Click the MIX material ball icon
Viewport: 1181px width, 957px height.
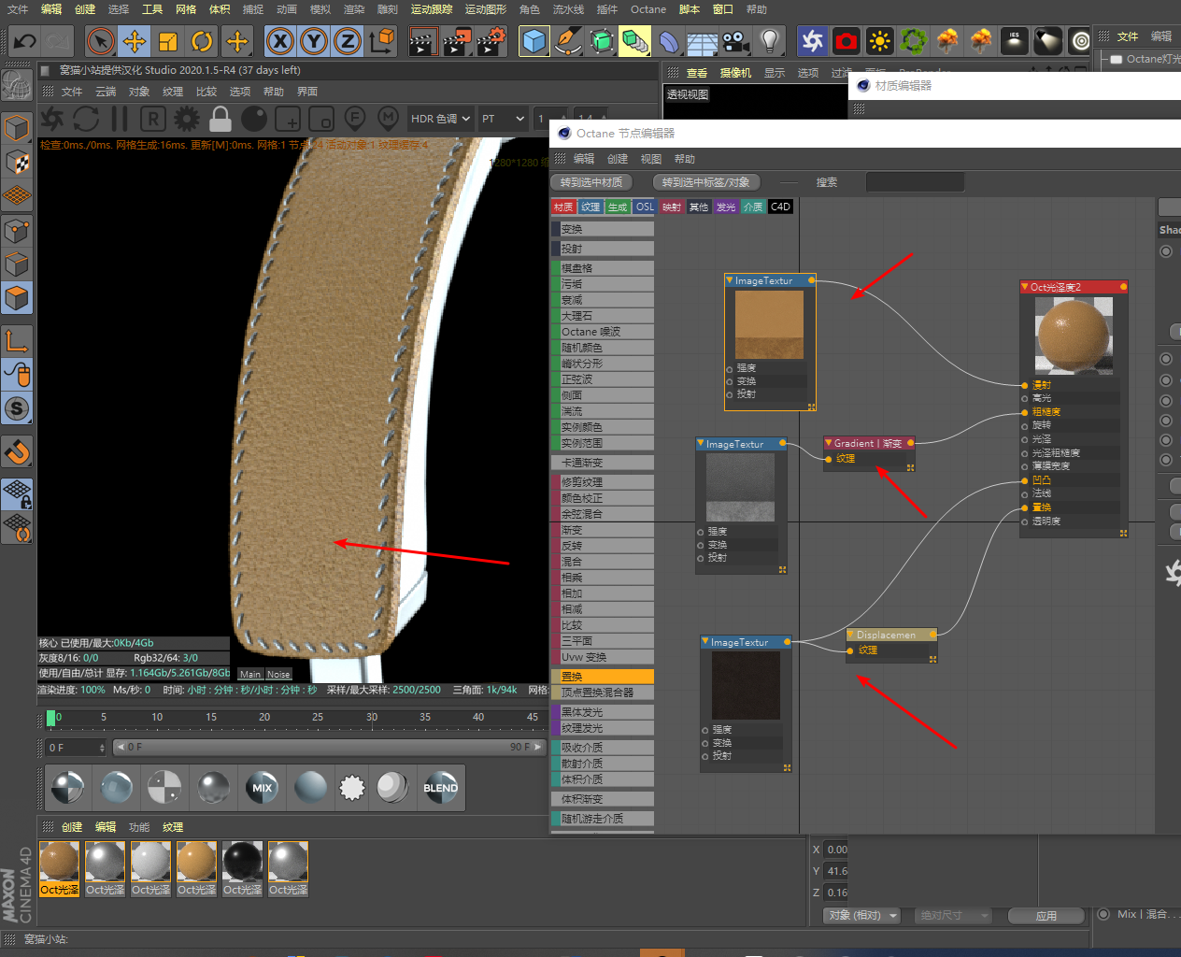point(262,788)
